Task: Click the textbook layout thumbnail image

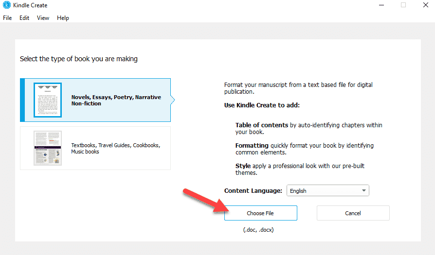Action: coord(48,148)
